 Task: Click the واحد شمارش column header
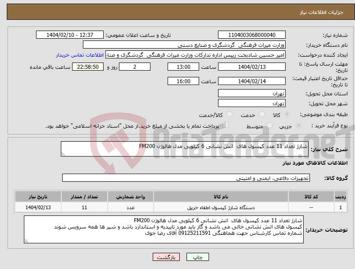pyautogui.click(x=130, y=197)
